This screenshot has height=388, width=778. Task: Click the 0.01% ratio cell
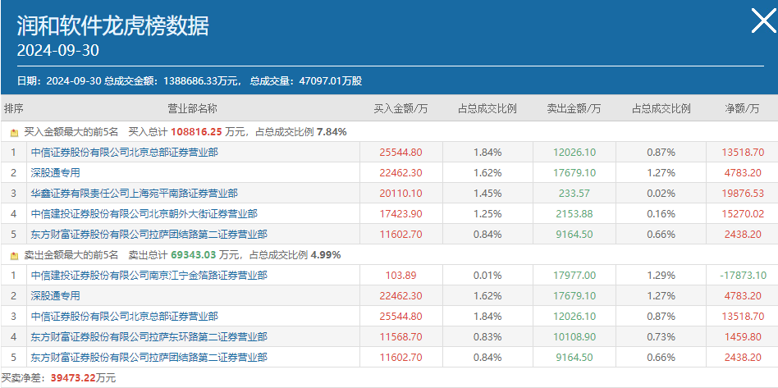[x=487, y=275]
